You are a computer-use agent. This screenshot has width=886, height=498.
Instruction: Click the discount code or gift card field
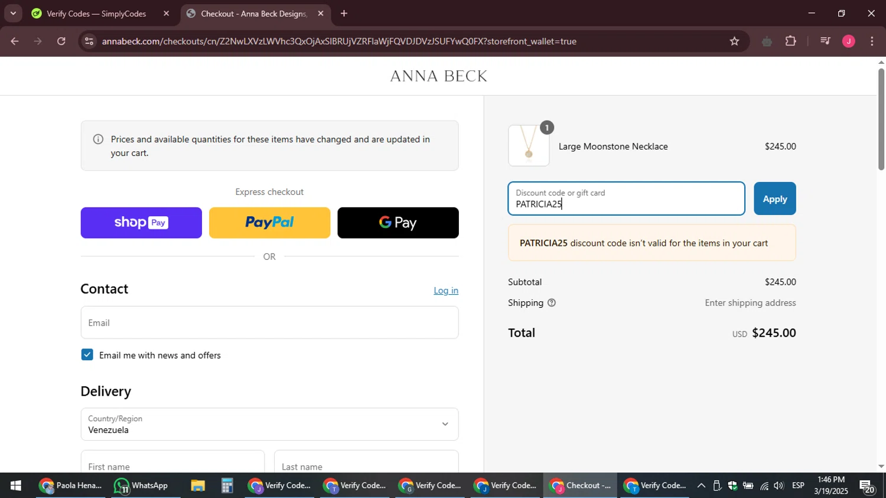[626, 198]
